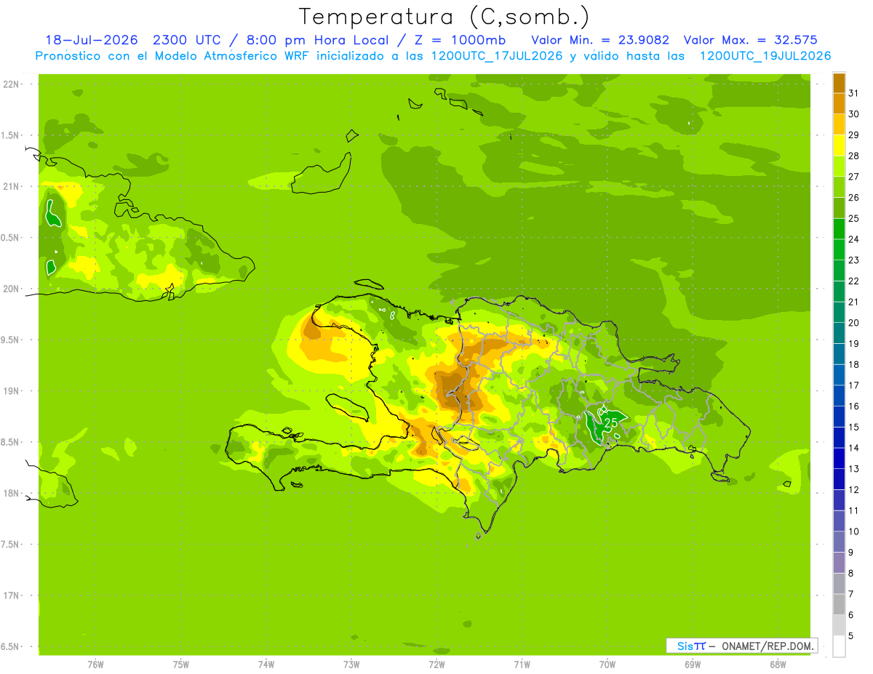Click the colorbar segment between 20 and 21
The image size is (873, 674).
[839, 313]
